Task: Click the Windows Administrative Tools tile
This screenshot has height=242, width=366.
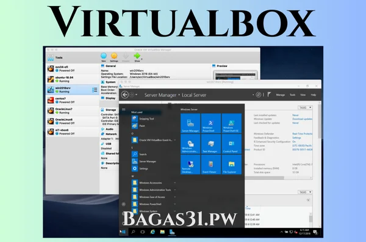Action: [x=190, y=144]
